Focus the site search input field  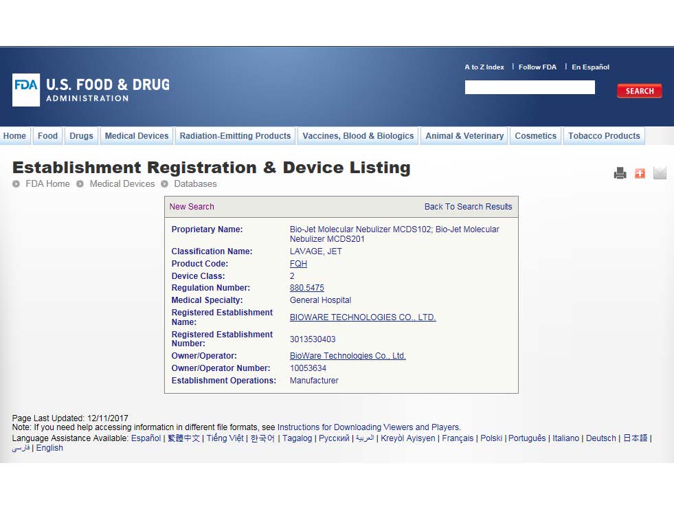[529, 87]
